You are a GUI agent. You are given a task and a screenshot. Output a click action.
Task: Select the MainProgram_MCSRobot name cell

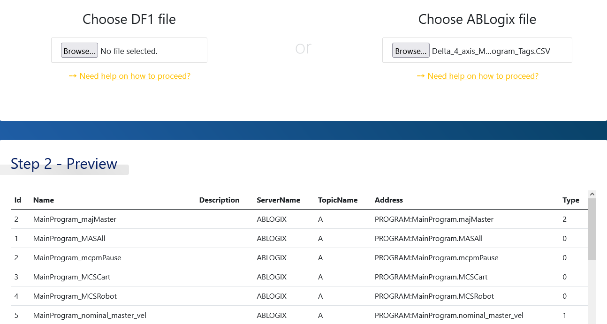75,296
